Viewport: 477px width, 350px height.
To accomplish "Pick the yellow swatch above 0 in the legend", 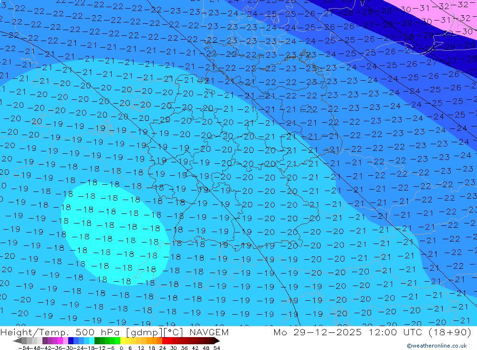I will click(123, 341).
